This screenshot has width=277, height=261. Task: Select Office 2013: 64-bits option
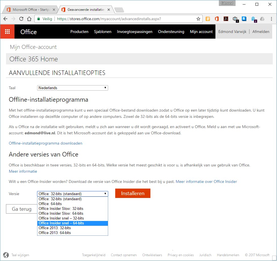point(73,233)
